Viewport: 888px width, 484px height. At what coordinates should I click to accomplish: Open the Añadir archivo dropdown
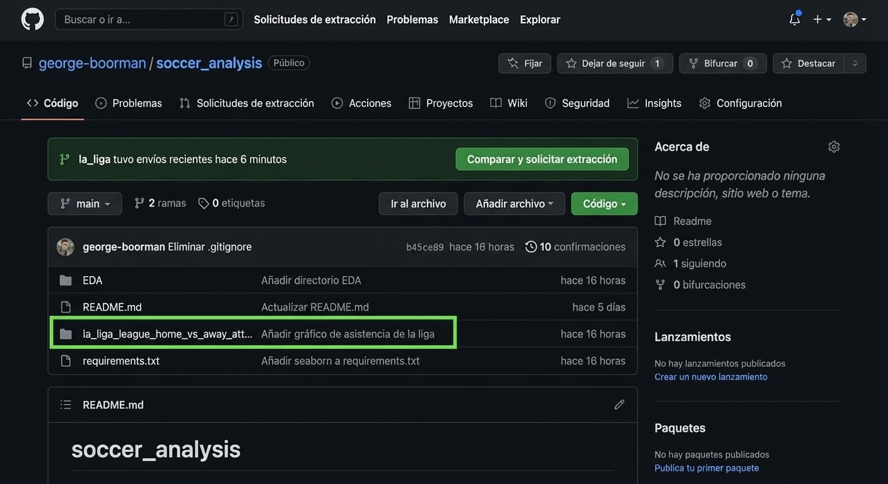tap(514, 204)
